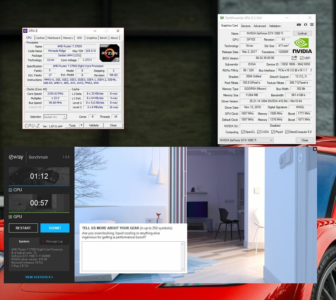
Task: Click the Bus Interface question mark in GPU-Z
Action: (x=311, y=70)
